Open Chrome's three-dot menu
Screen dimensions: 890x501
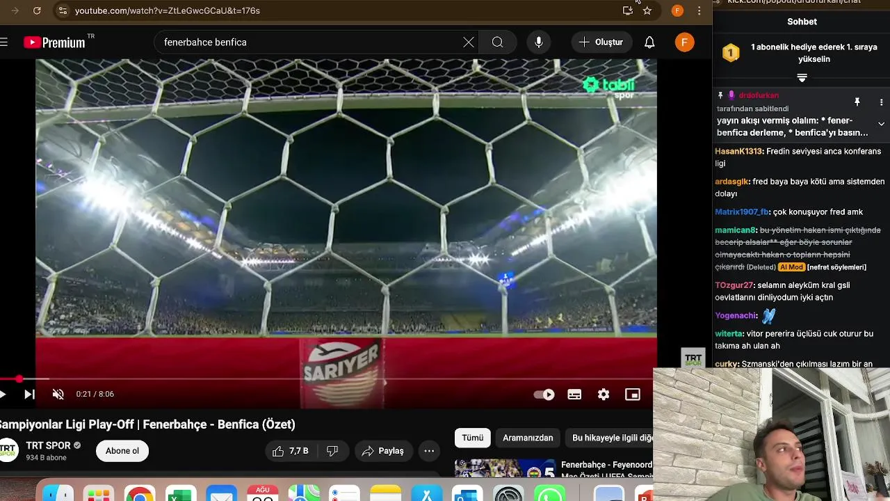pos(699,10)
